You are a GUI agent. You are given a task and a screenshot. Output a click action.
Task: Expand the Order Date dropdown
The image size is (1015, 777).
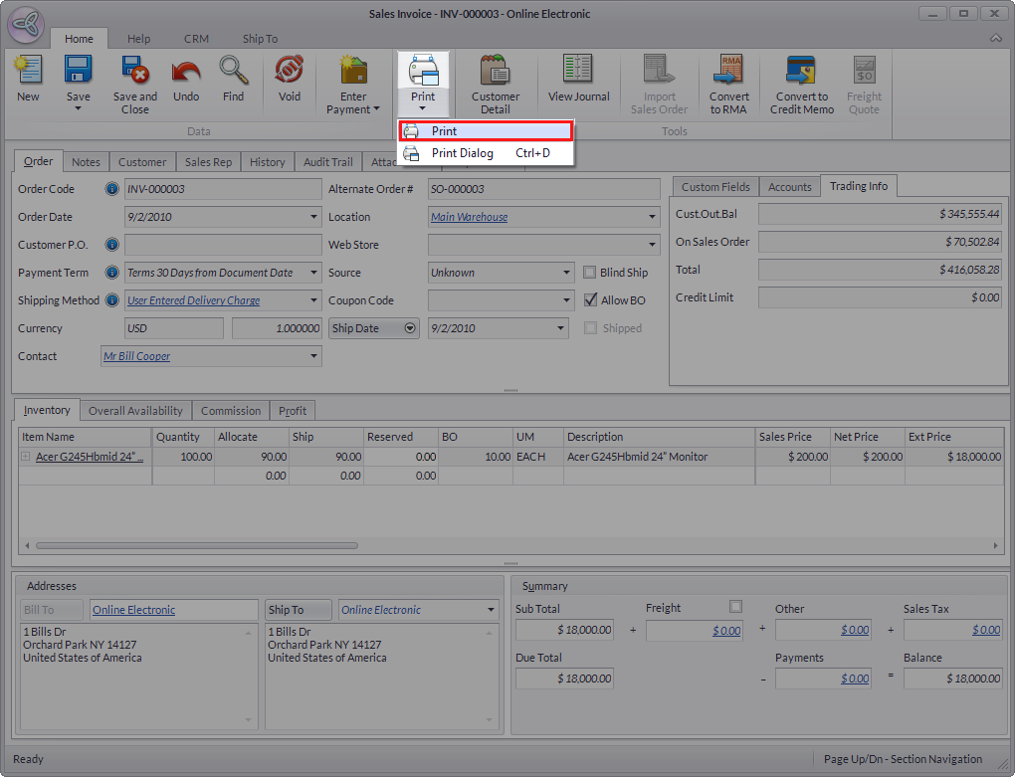[x=313, y=217]
